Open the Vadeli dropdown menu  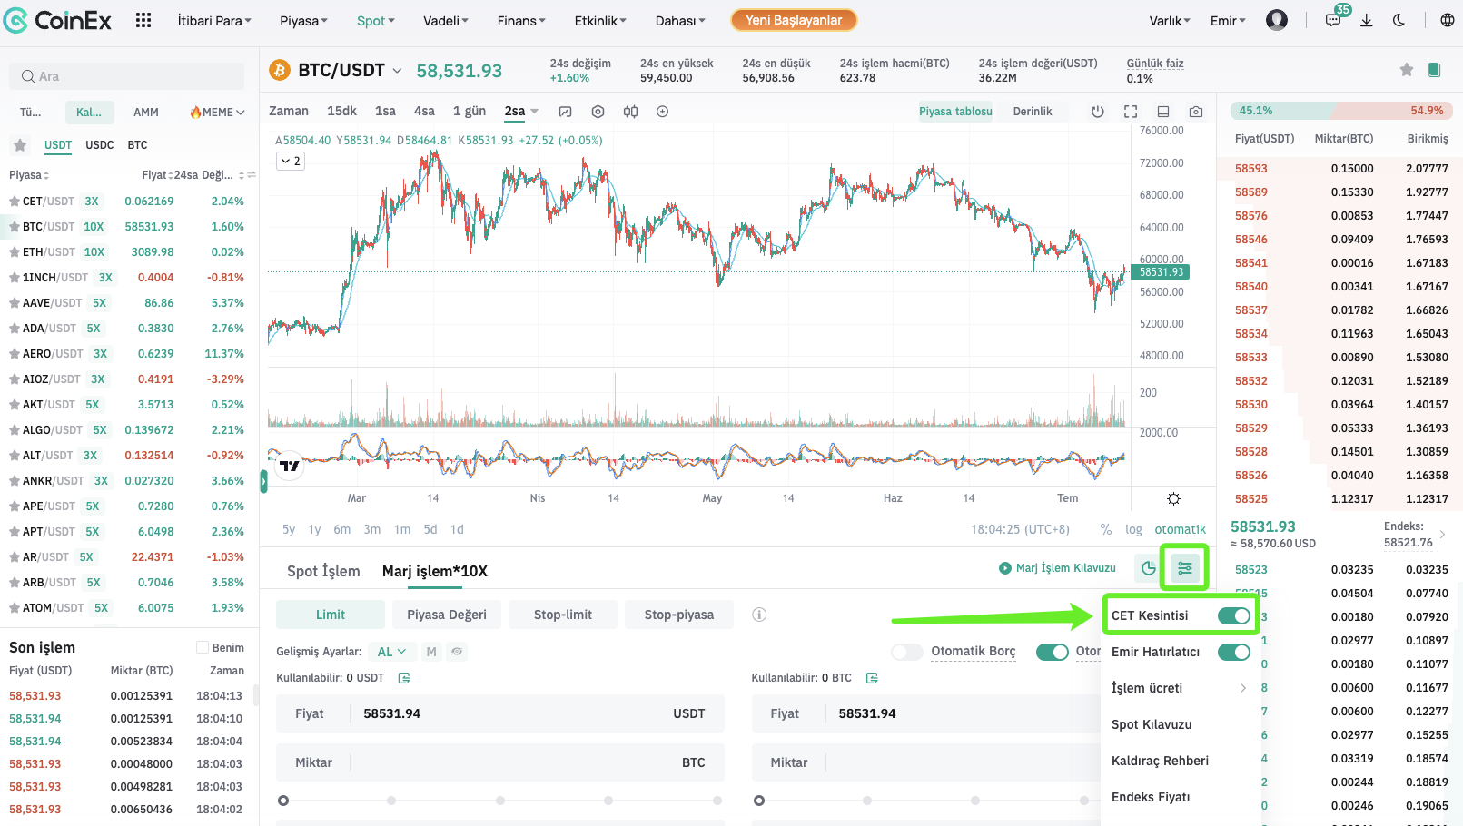(446, 21)
